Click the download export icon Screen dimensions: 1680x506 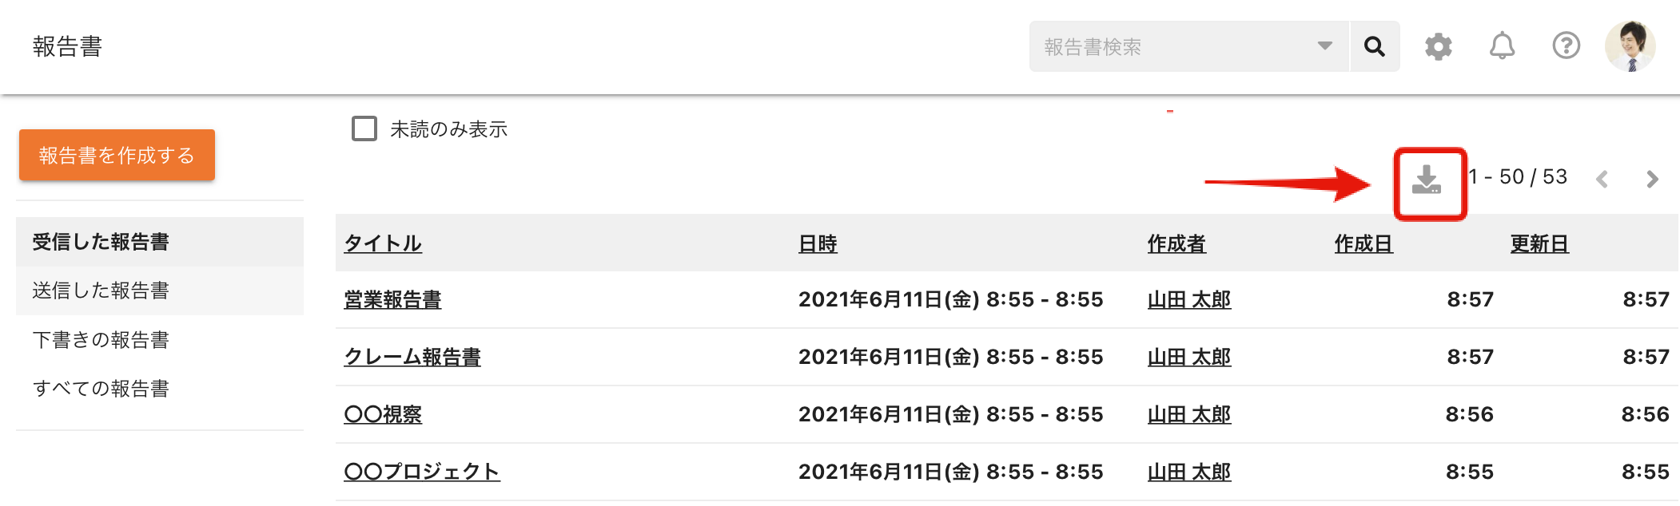pos(1427,180)
